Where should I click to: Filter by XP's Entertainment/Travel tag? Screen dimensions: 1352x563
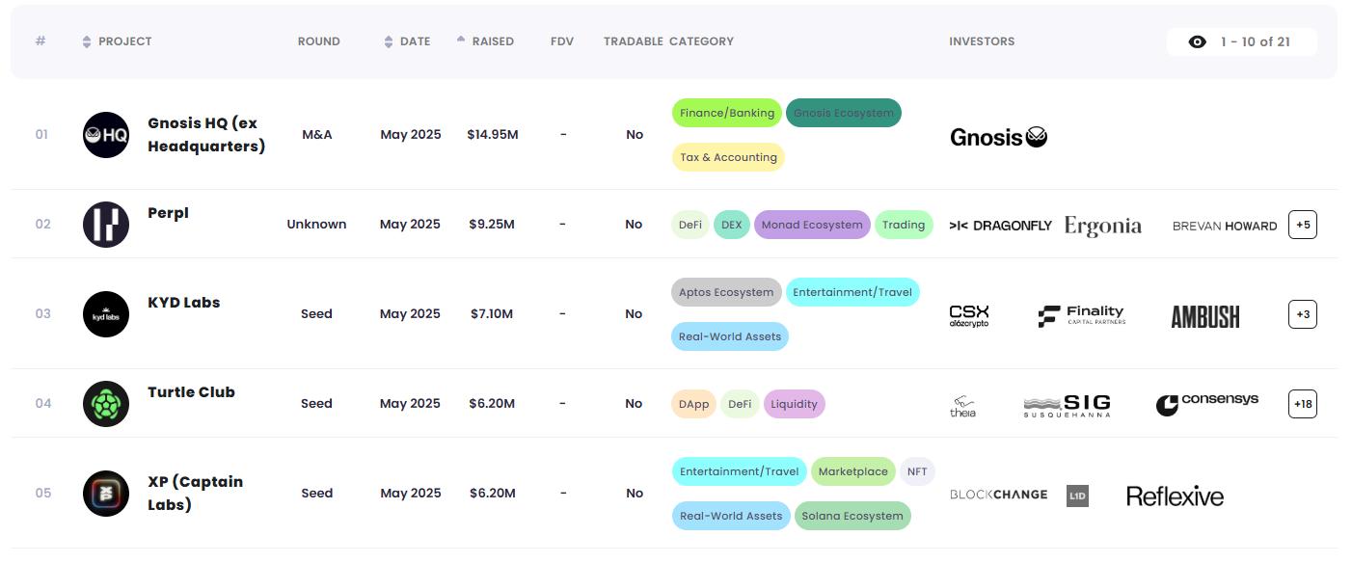click(740, 471)
